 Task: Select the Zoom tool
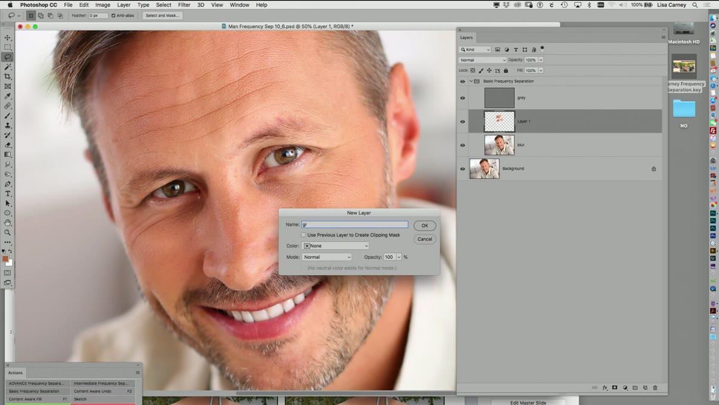tap(8, 232)
